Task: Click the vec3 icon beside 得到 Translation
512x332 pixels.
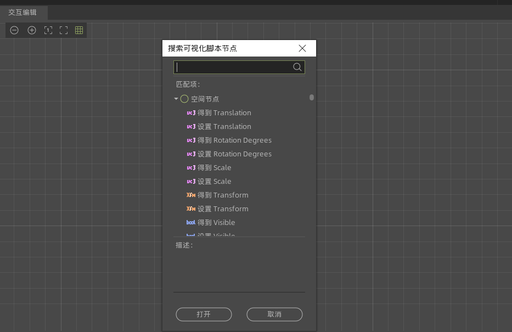Action: click(191, 113)
